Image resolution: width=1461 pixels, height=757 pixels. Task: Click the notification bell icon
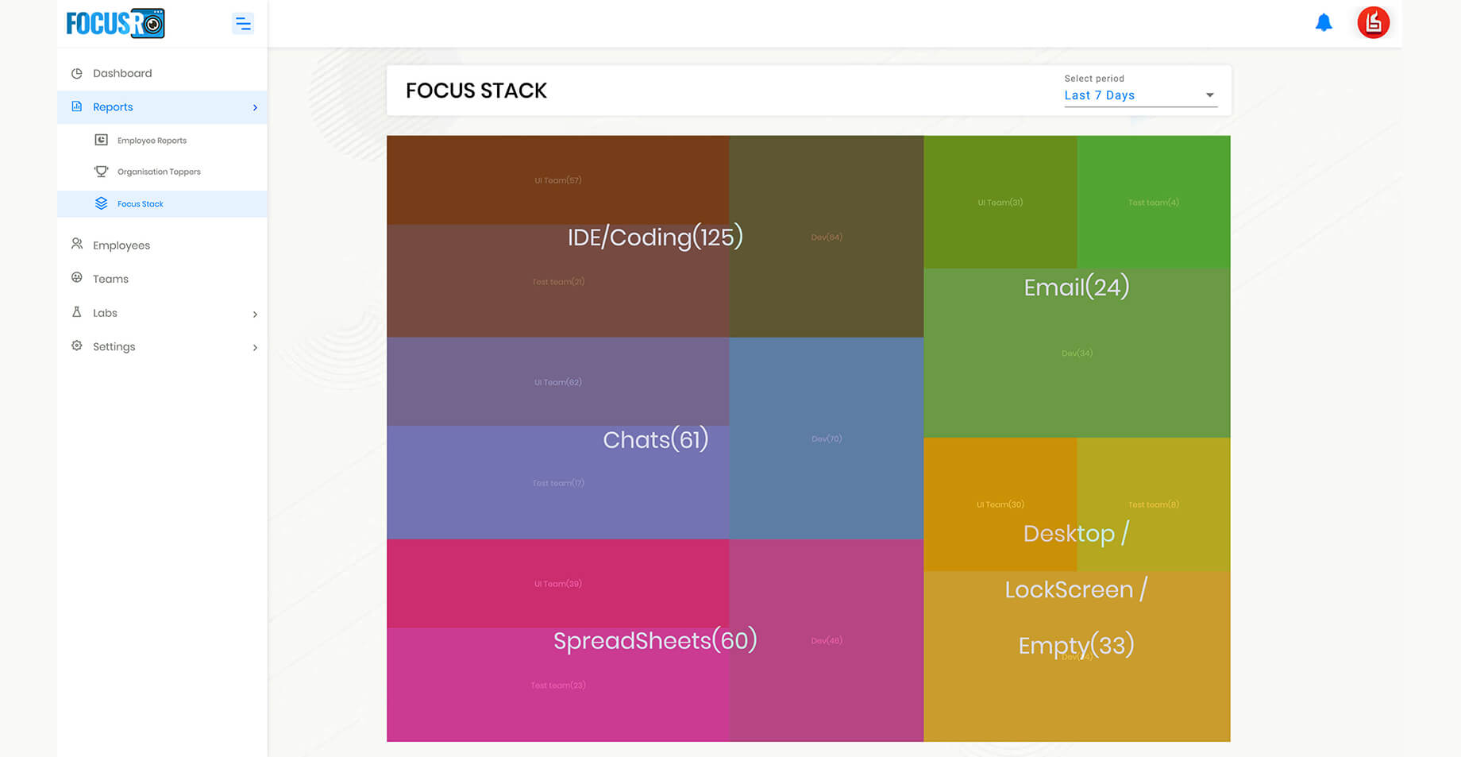point(1324,23)
